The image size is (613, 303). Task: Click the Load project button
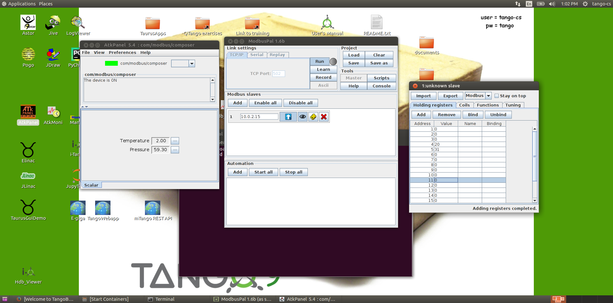pyautogui.click(x=354, y=55)
